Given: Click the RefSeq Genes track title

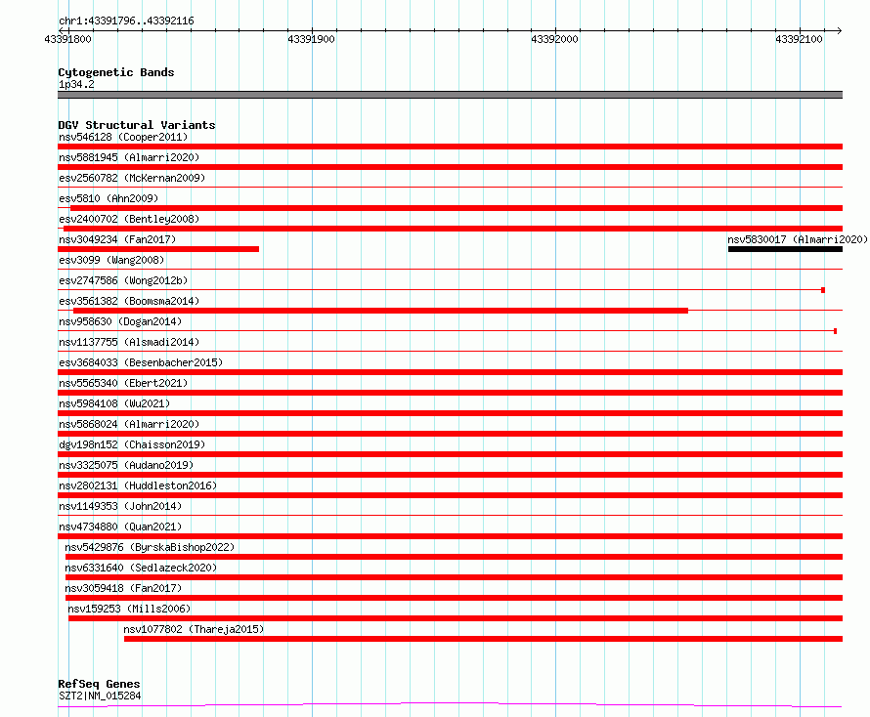Looking at the screenshot, I should [x=99, y=684].
